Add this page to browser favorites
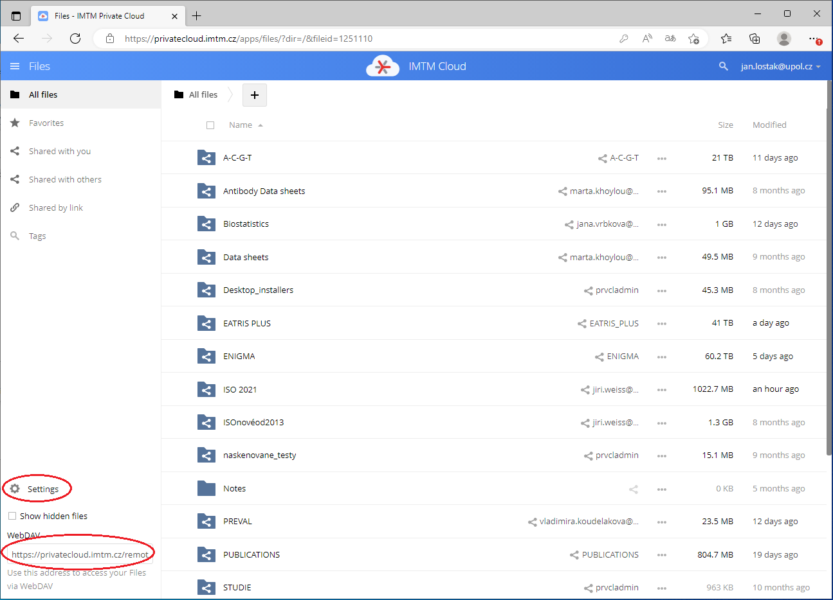 click(x=693, y=39)
